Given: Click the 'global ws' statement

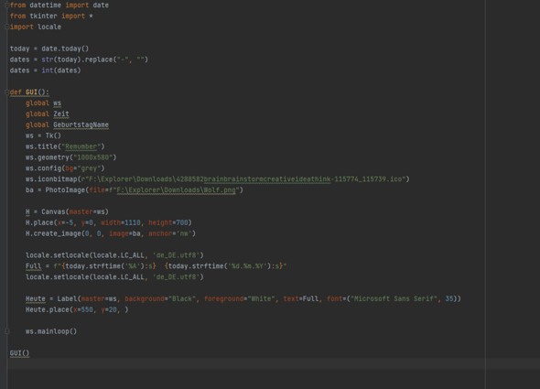Looking at the screenshot, I should tap(43, 103).
